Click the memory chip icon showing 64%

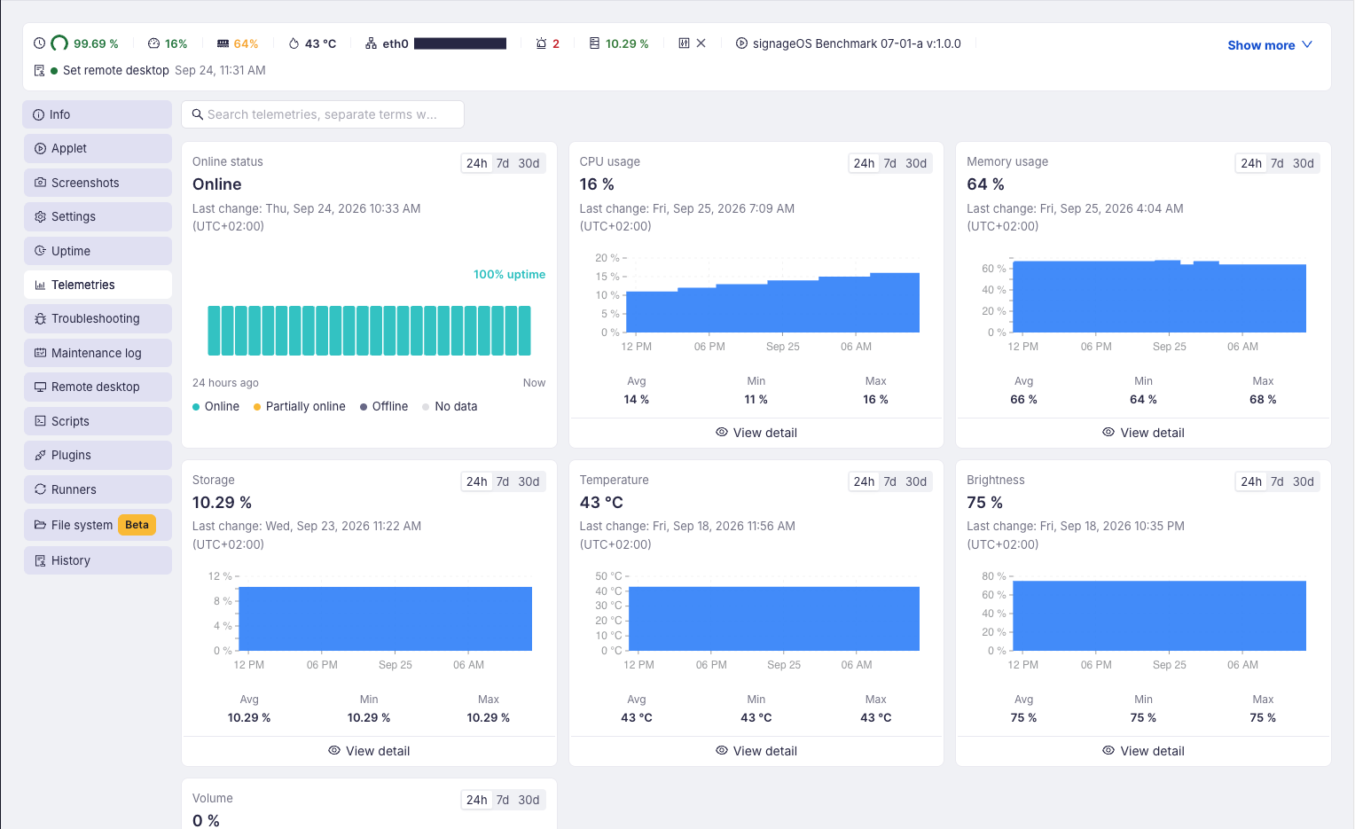tap(223, 43)
